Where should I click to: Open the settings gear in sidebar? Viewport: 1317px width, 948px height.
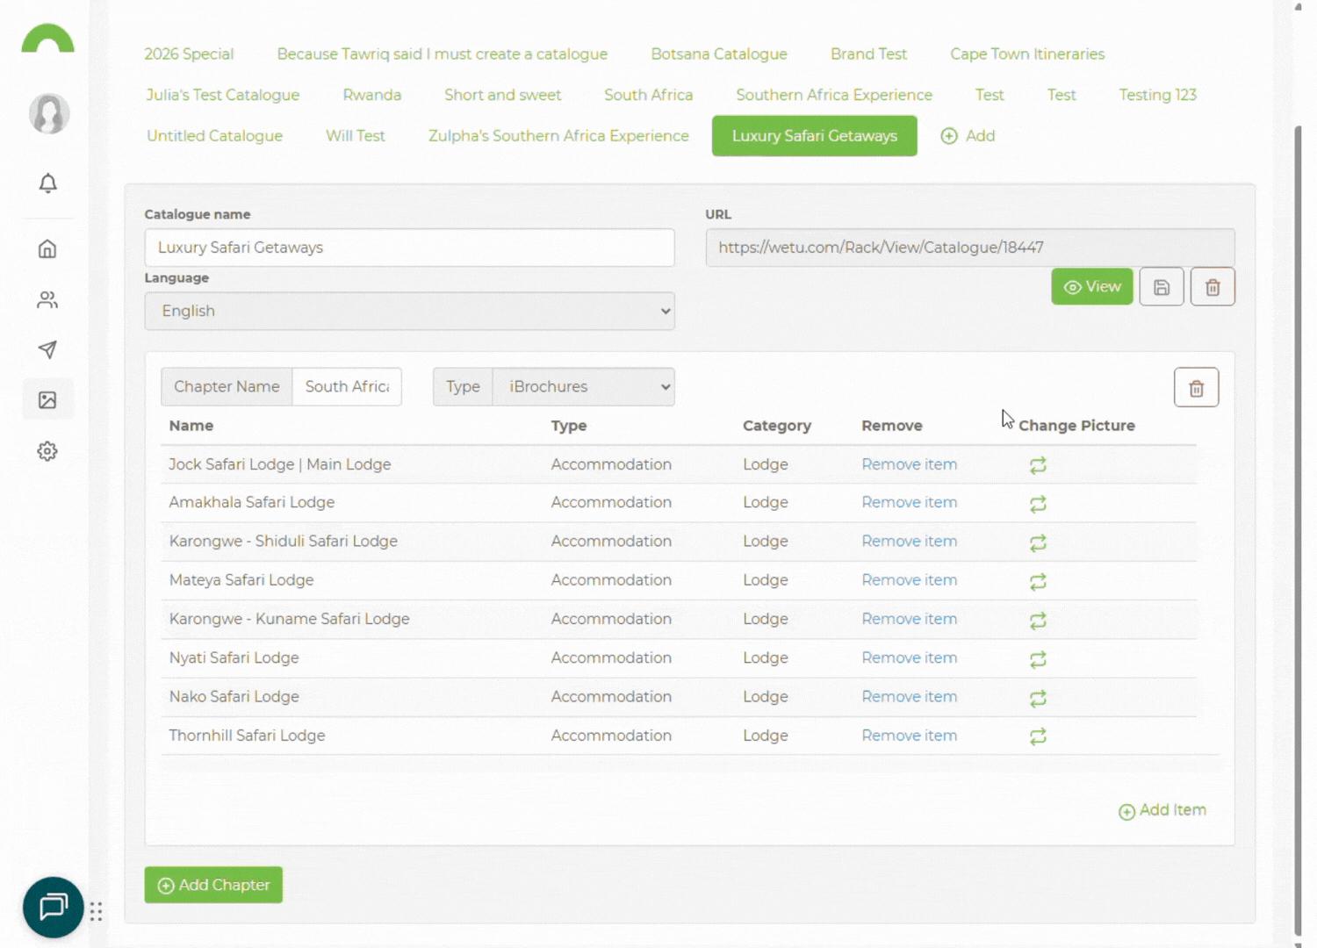48,451
